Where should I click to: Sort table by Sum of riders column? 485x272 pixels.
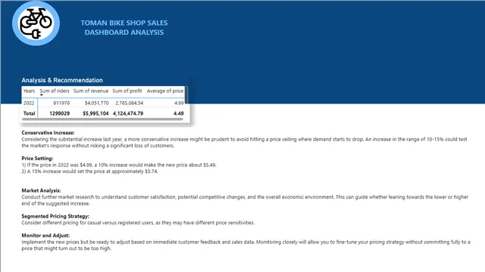click(55, 91)
